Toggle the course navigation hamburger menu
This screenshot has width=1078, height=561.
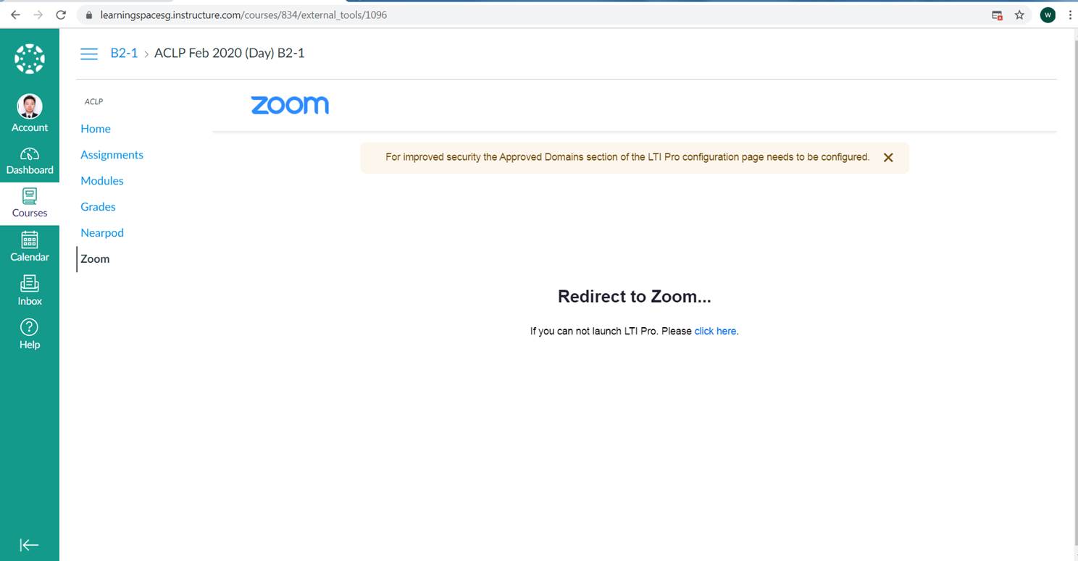tap(89, 54)
